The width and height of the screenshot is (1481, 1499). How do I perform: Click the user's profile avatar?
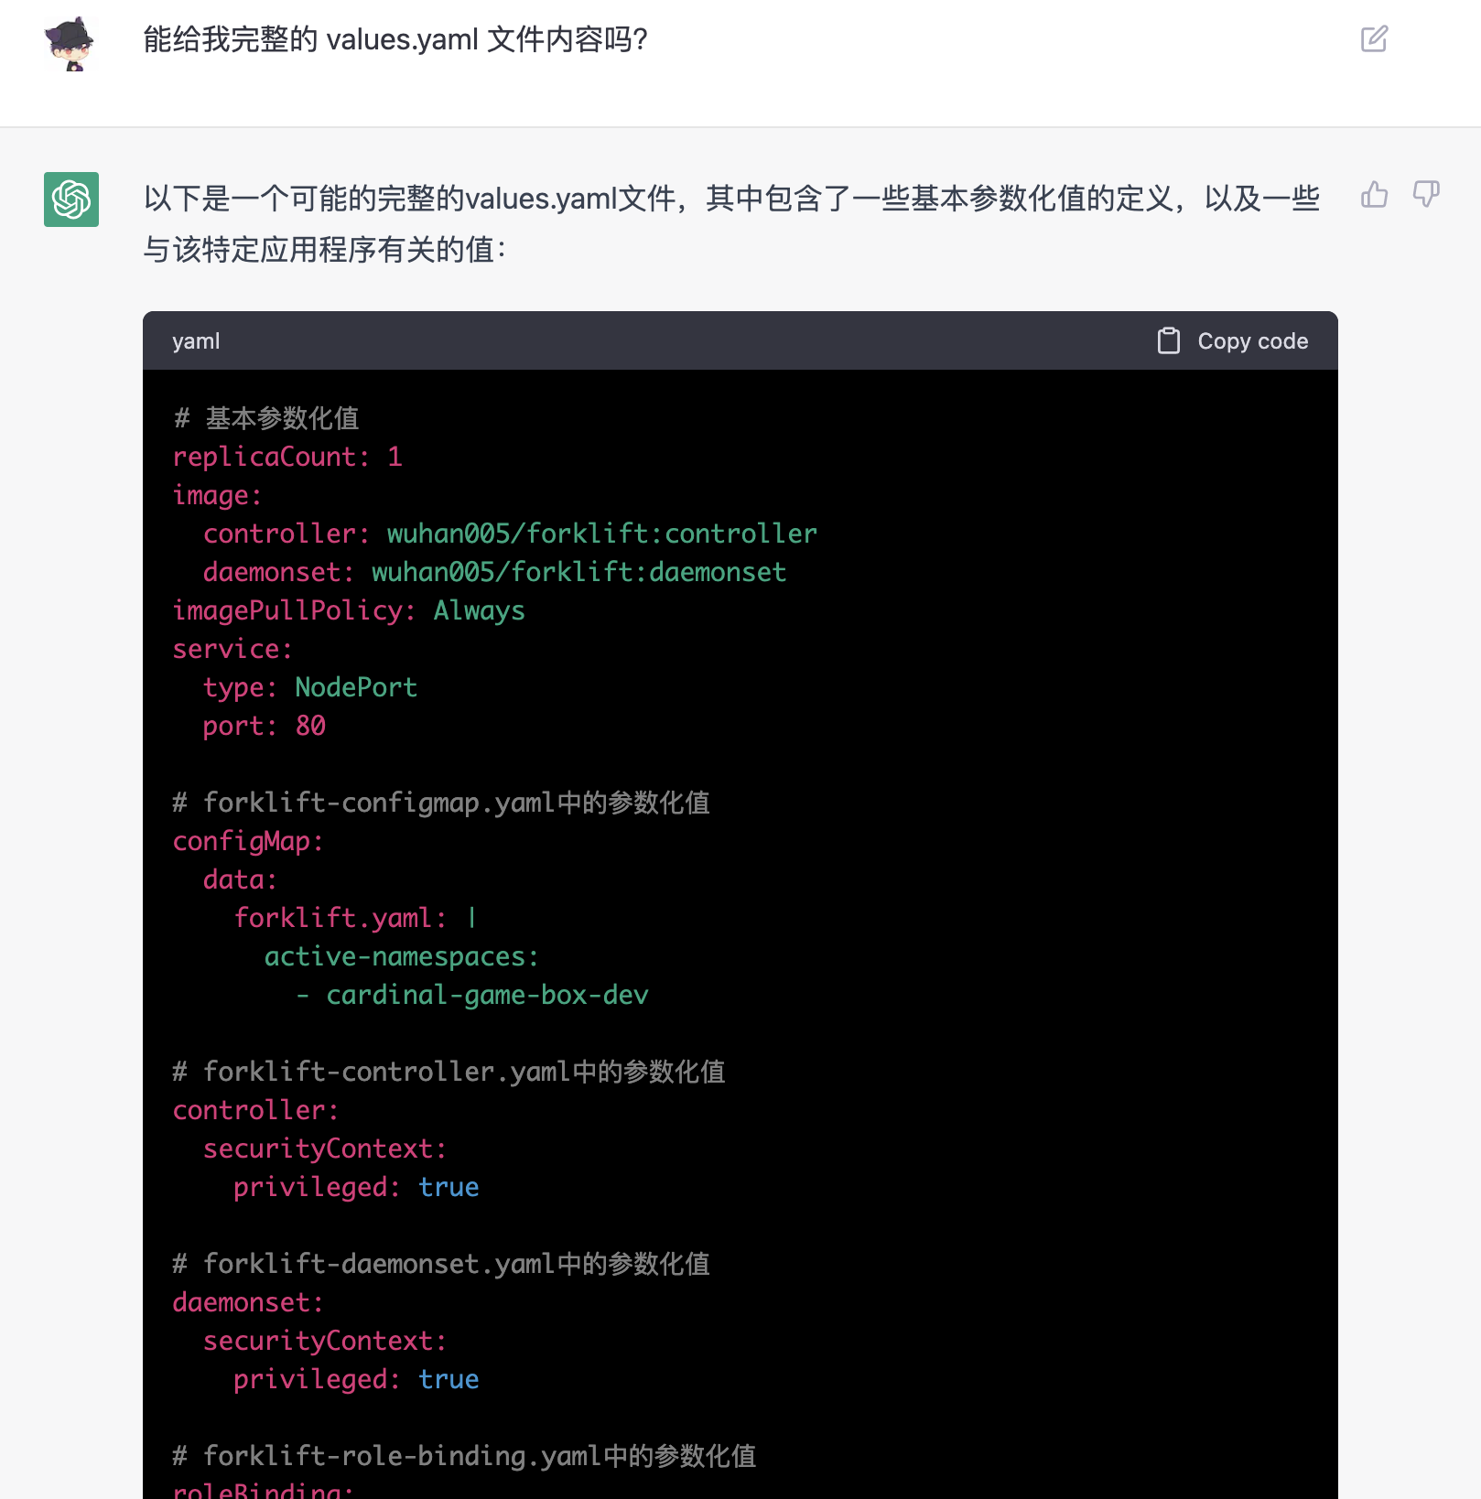[70, 44]
